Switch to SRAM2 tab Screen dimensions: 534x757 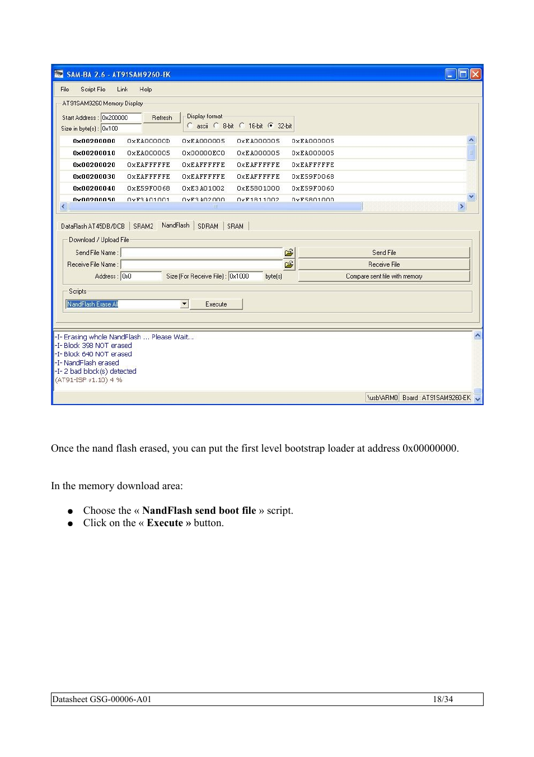pos(143,226)
